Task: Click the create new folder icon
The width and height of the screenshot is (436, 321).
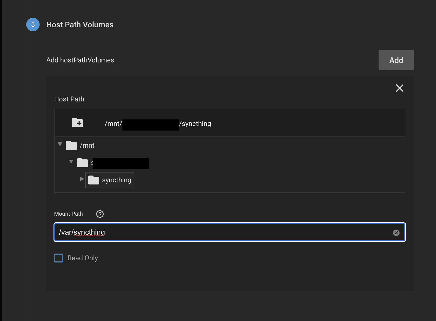Action: [x=77, y=123]
